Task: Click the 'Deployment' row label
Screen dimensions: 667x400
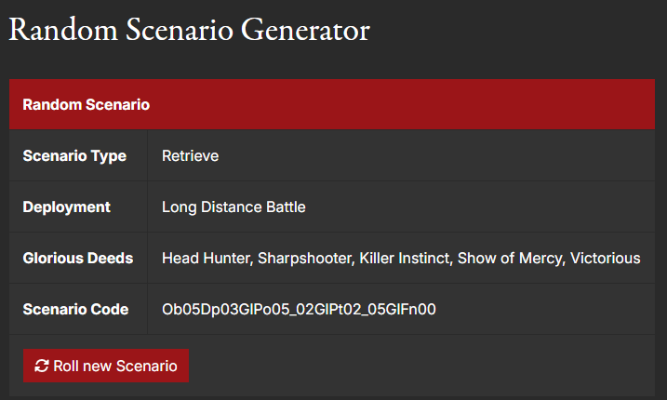Action: point(66,207)
